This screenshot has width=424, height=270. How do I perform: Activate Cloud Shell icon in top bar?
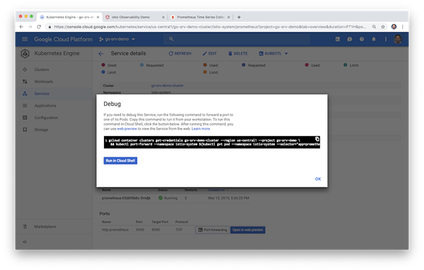[x=338, y=39]
